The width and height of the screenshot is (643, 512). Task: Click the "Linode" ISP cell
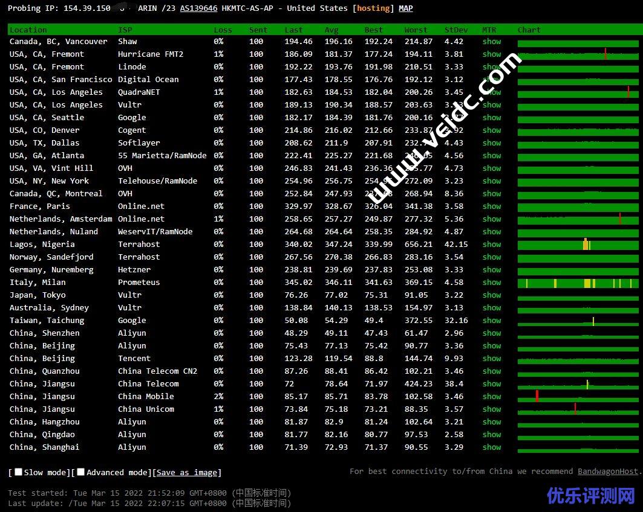coord(132,66)
